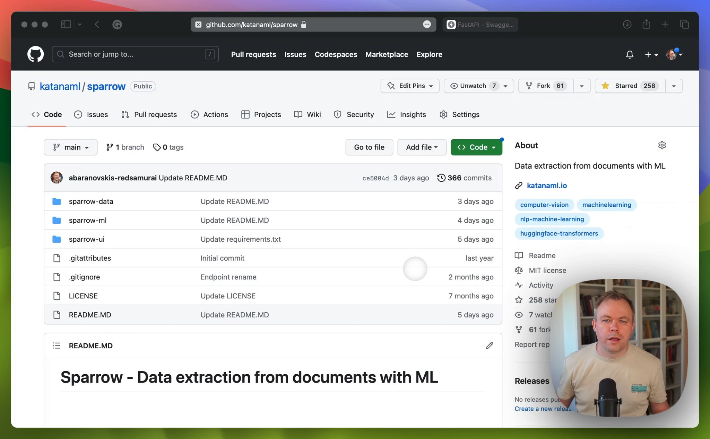Expand the Add file dropdown
The image size is (710, 439).
(x=422, y=147)
